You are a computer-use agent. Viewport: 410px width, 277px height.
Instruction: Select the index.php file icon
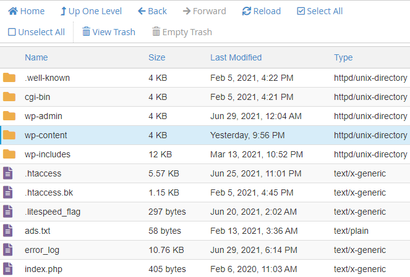point(8,269)
